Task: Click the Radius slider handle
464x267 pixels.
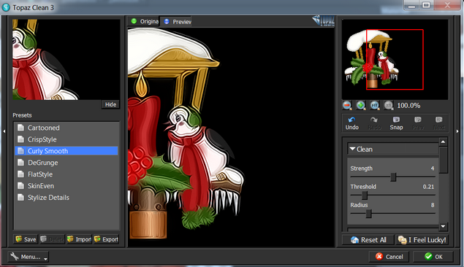Action: point(369,214)
